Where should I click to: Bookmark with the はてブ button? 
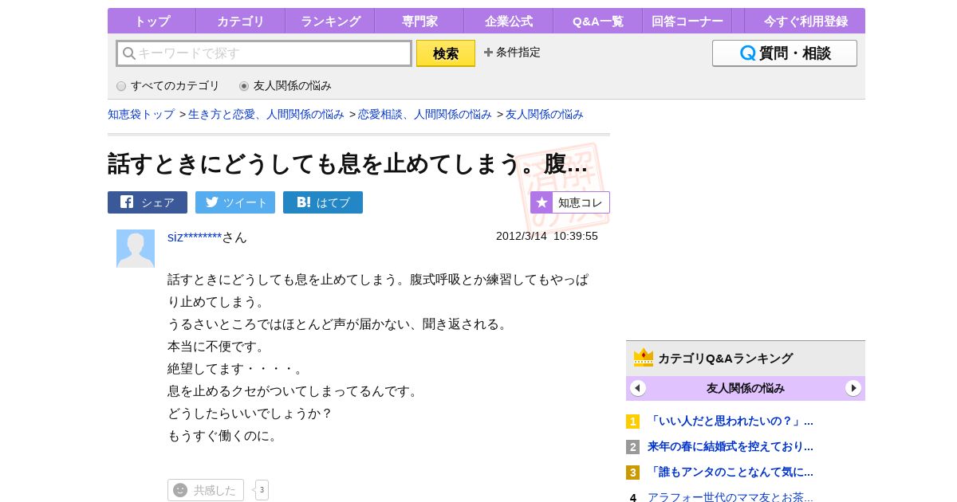[x=323, y=202]
